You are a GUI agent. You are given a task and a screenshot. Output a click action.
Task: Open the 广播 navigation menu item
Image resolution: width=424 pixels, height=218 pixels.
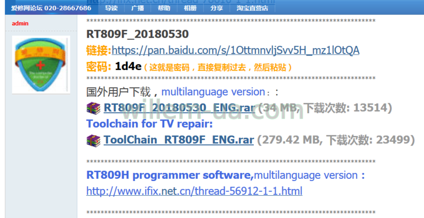point(137,8)
